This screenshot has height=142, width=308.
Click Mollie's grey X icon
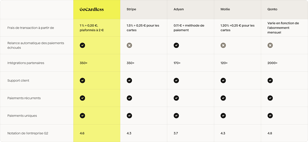pyautogui.click(x=223, y=45)
